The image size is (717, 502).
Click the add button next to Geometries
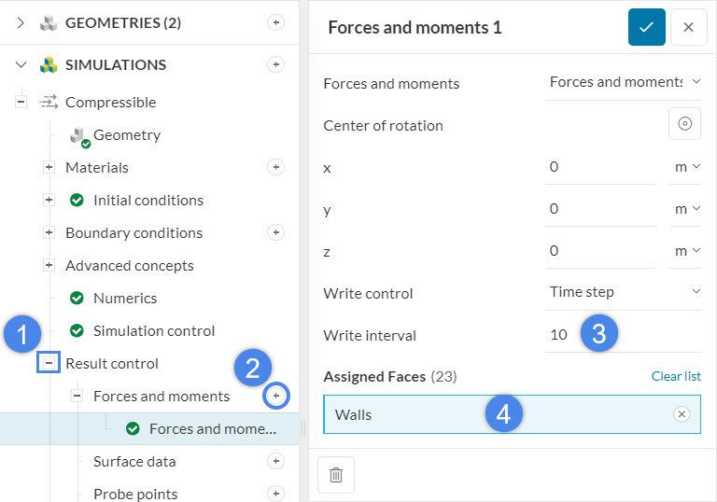275,23
